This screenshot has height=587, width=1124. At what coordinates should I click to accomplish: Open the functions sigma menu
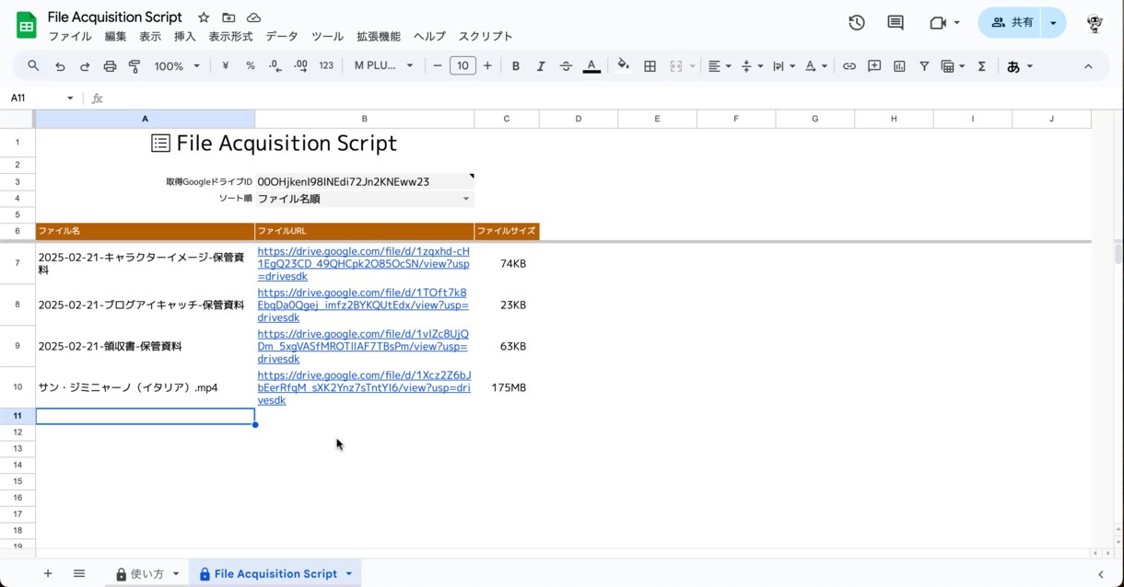click(x=982, y=66)
